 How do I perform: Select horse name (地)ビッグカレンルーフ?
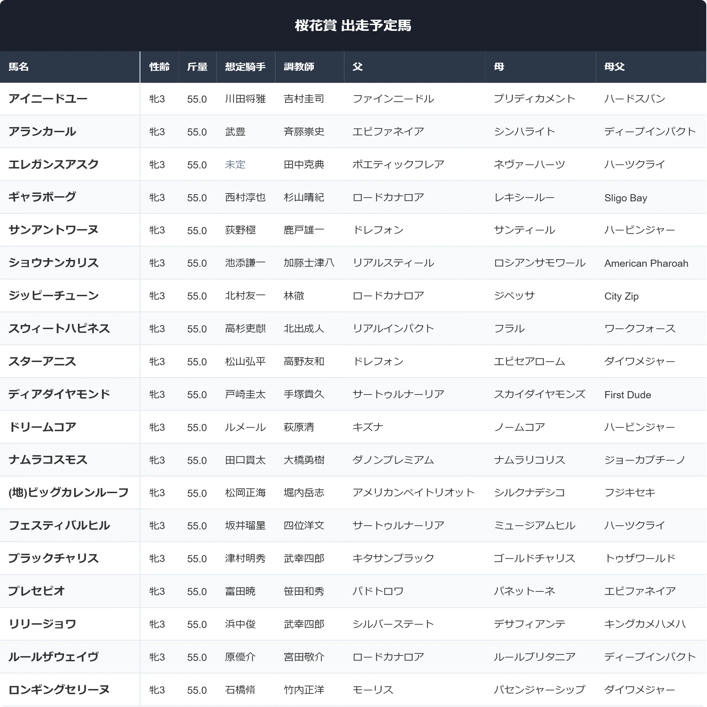69,492
